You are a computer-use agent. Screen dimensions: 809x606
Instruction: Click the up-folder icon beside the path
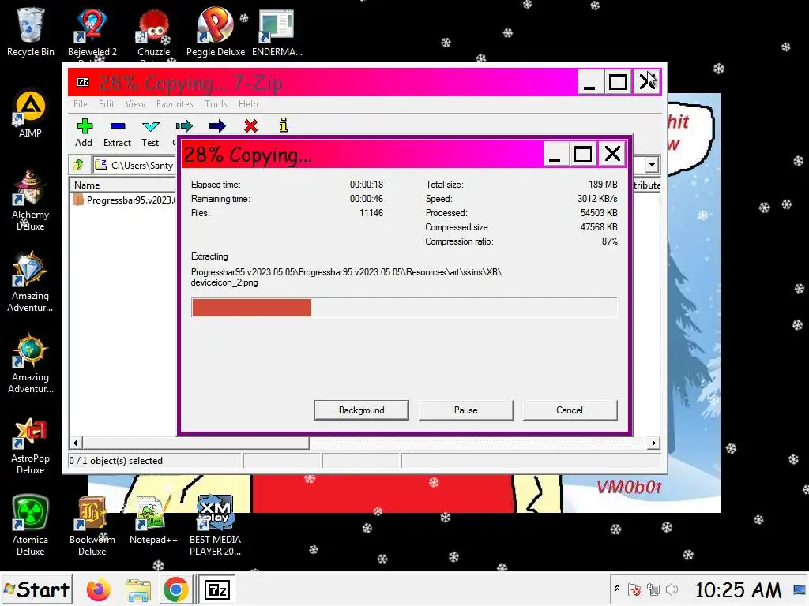pyautogui.click(x=78, y=165)
